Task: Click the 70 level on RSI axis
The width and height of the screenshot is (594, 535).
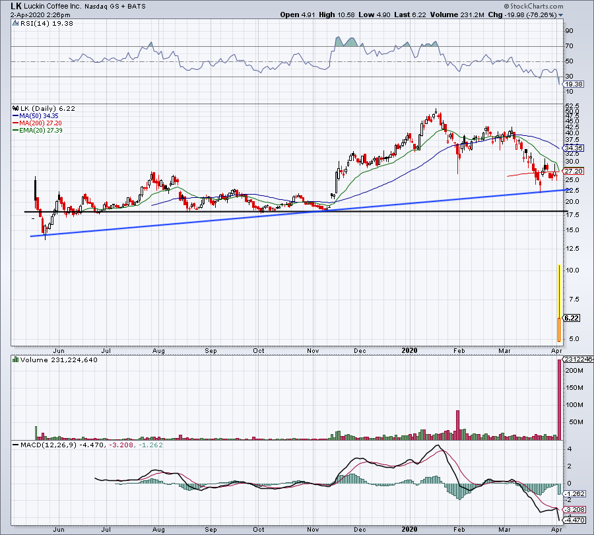Action: (569, 46)
